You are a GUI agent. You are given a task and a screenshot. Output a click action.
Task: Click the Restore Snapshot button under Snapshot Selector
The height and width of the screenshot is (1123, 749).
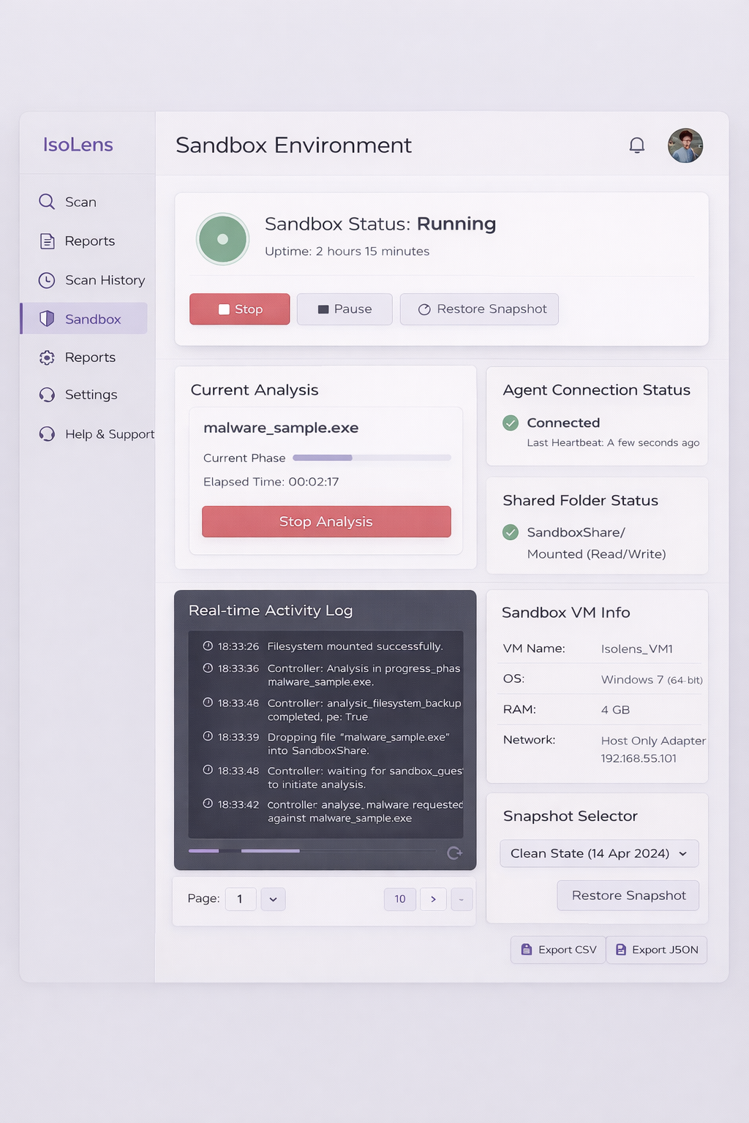tap(627, 895)
